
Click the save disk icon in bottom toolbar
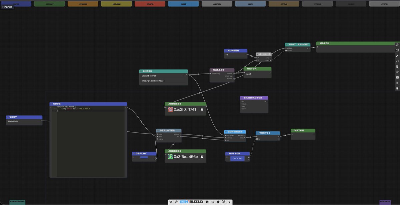[x=207, y=202]
